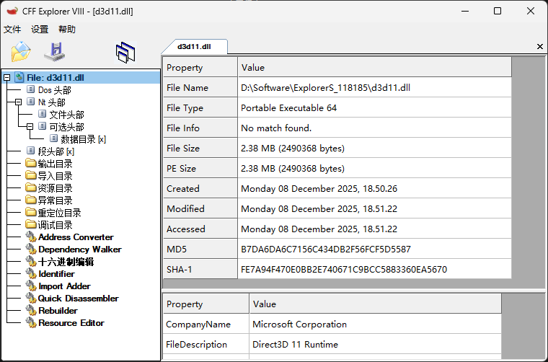Open Dependency Walker from the tree
Screen dimensions: 548x362
click(80, 249)
